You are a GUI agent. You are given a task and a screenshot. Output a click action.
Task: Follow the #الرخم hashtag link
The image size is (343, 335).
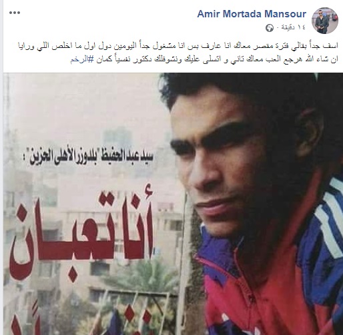point(81,60)
